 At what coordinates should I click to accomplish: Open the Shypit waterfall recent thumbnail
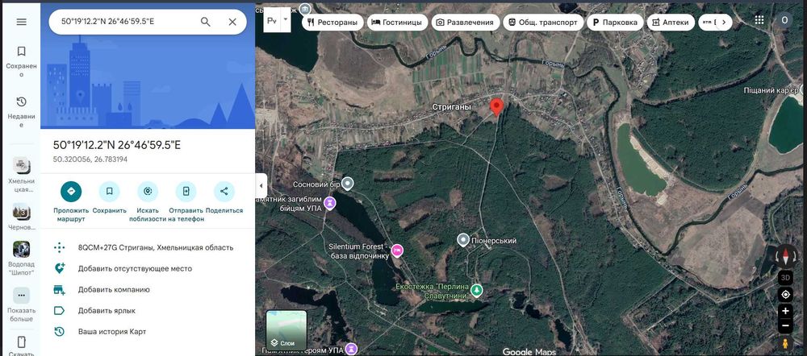[x=21, y=258]
